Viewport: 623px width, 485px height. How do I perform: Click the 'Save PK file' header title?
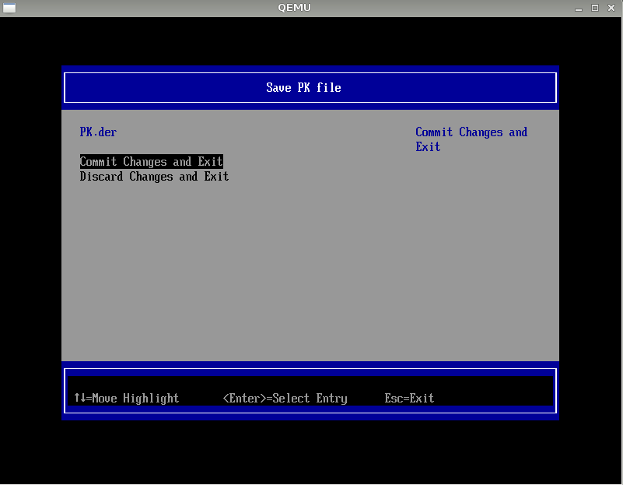303,88
